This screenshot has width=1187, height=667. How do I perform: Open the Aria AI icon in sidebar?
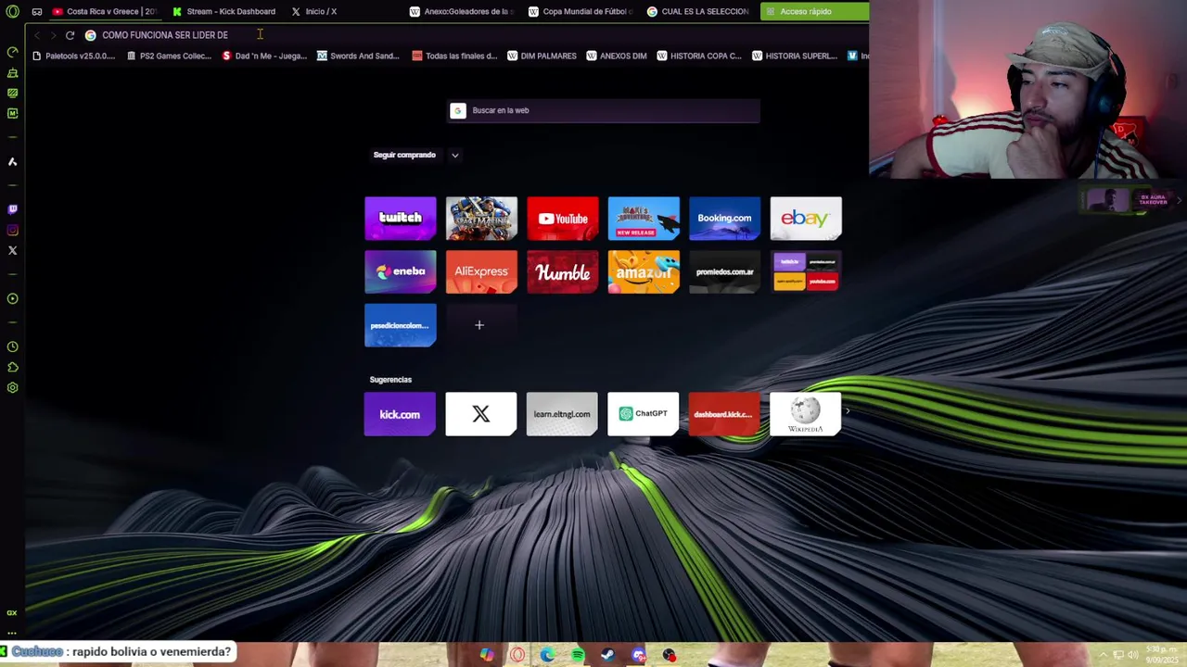pyautogui.click(x=12, y=161)
